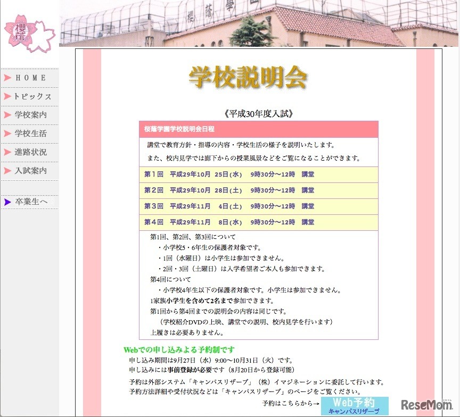The image size is (460, 417).
Task: Click the pink arrow beside 学校案内
Action: [6, 115]
